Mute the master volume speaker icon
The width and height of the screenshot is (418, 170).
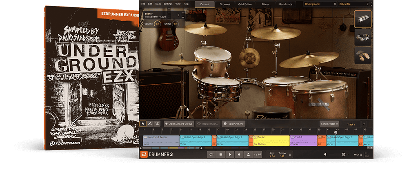point(325,154)
